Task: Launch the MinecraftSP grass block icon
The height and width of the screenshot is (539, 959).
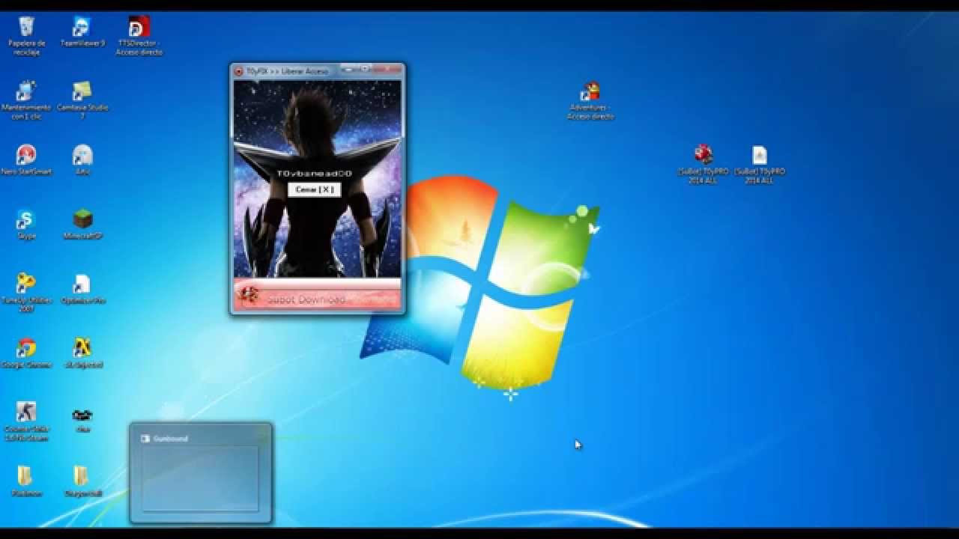Action: (x=82, y=220)
